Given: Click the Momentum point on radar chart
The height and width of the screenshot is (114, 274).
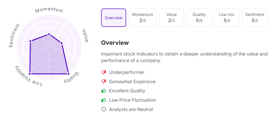Looking at the screenshot, I should click(49, 34).
